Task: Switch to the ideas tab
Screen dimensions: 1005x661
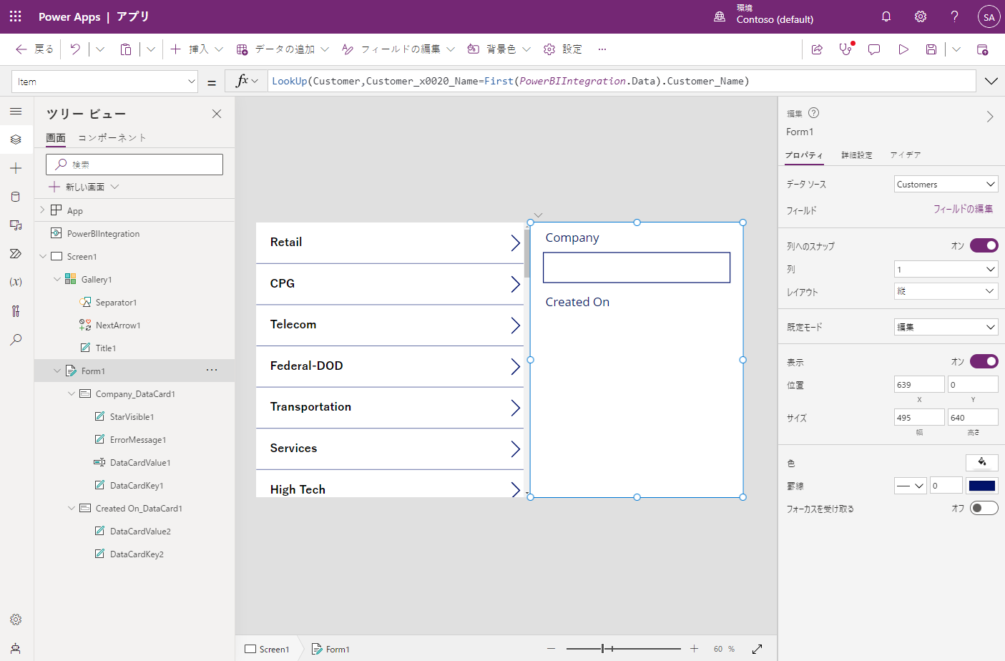Action: click(905, 155)
